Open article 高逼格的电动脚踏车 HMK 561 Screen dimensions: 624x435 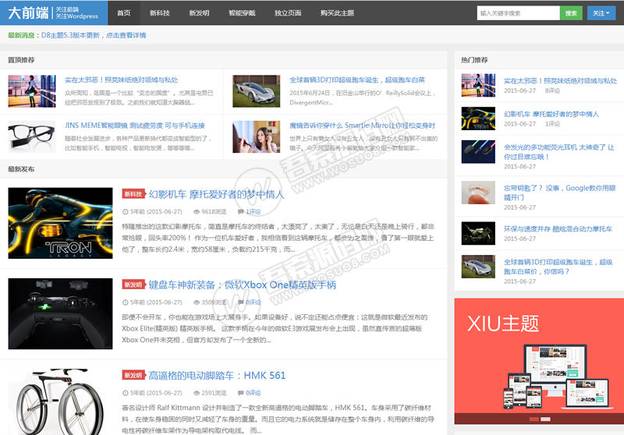[217, 376]
